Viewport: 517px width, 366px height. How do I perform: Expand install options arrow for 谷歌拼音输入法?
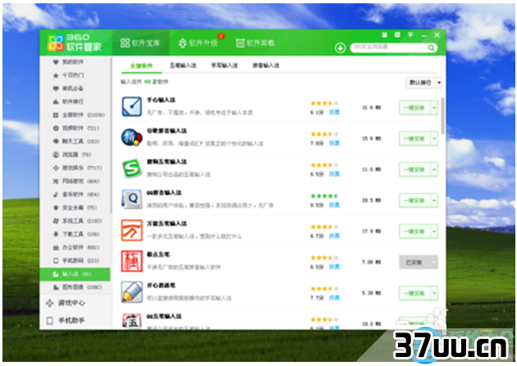[x=435, y=139]
